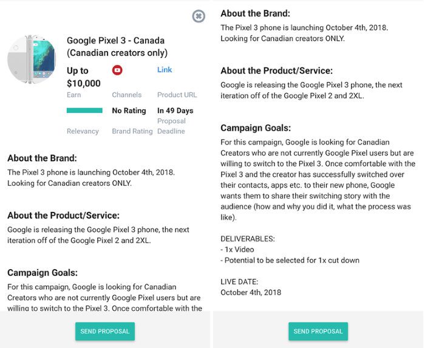Click the Product URL label

tap(177, 95)
